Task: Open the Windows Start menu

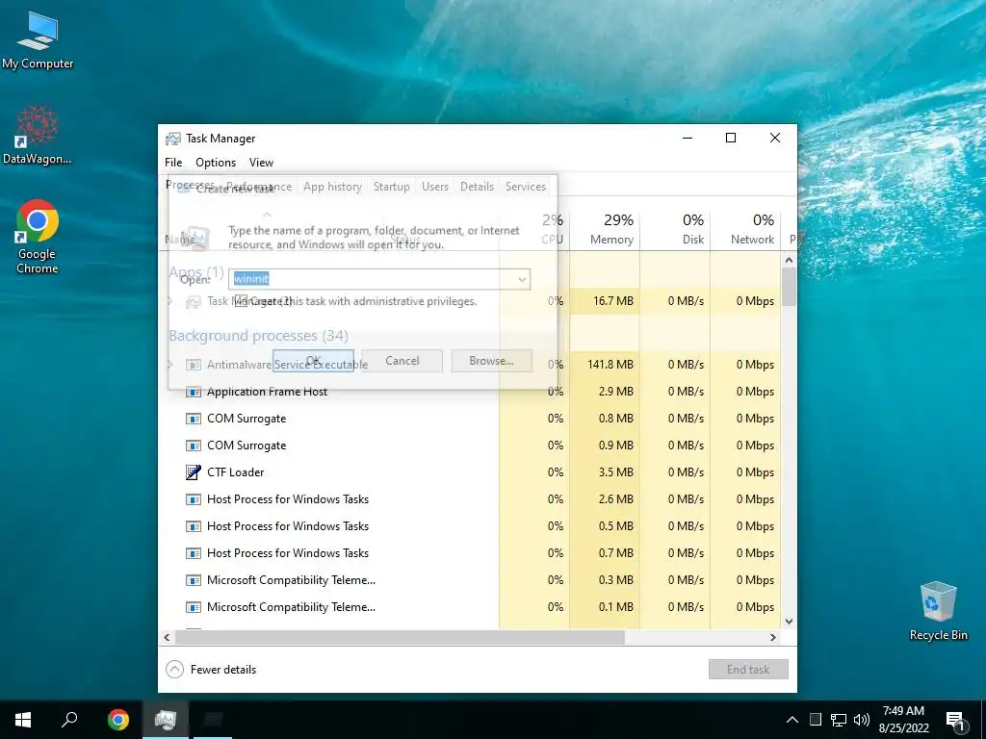Action: pyautogui.click(x=23, y=719)
